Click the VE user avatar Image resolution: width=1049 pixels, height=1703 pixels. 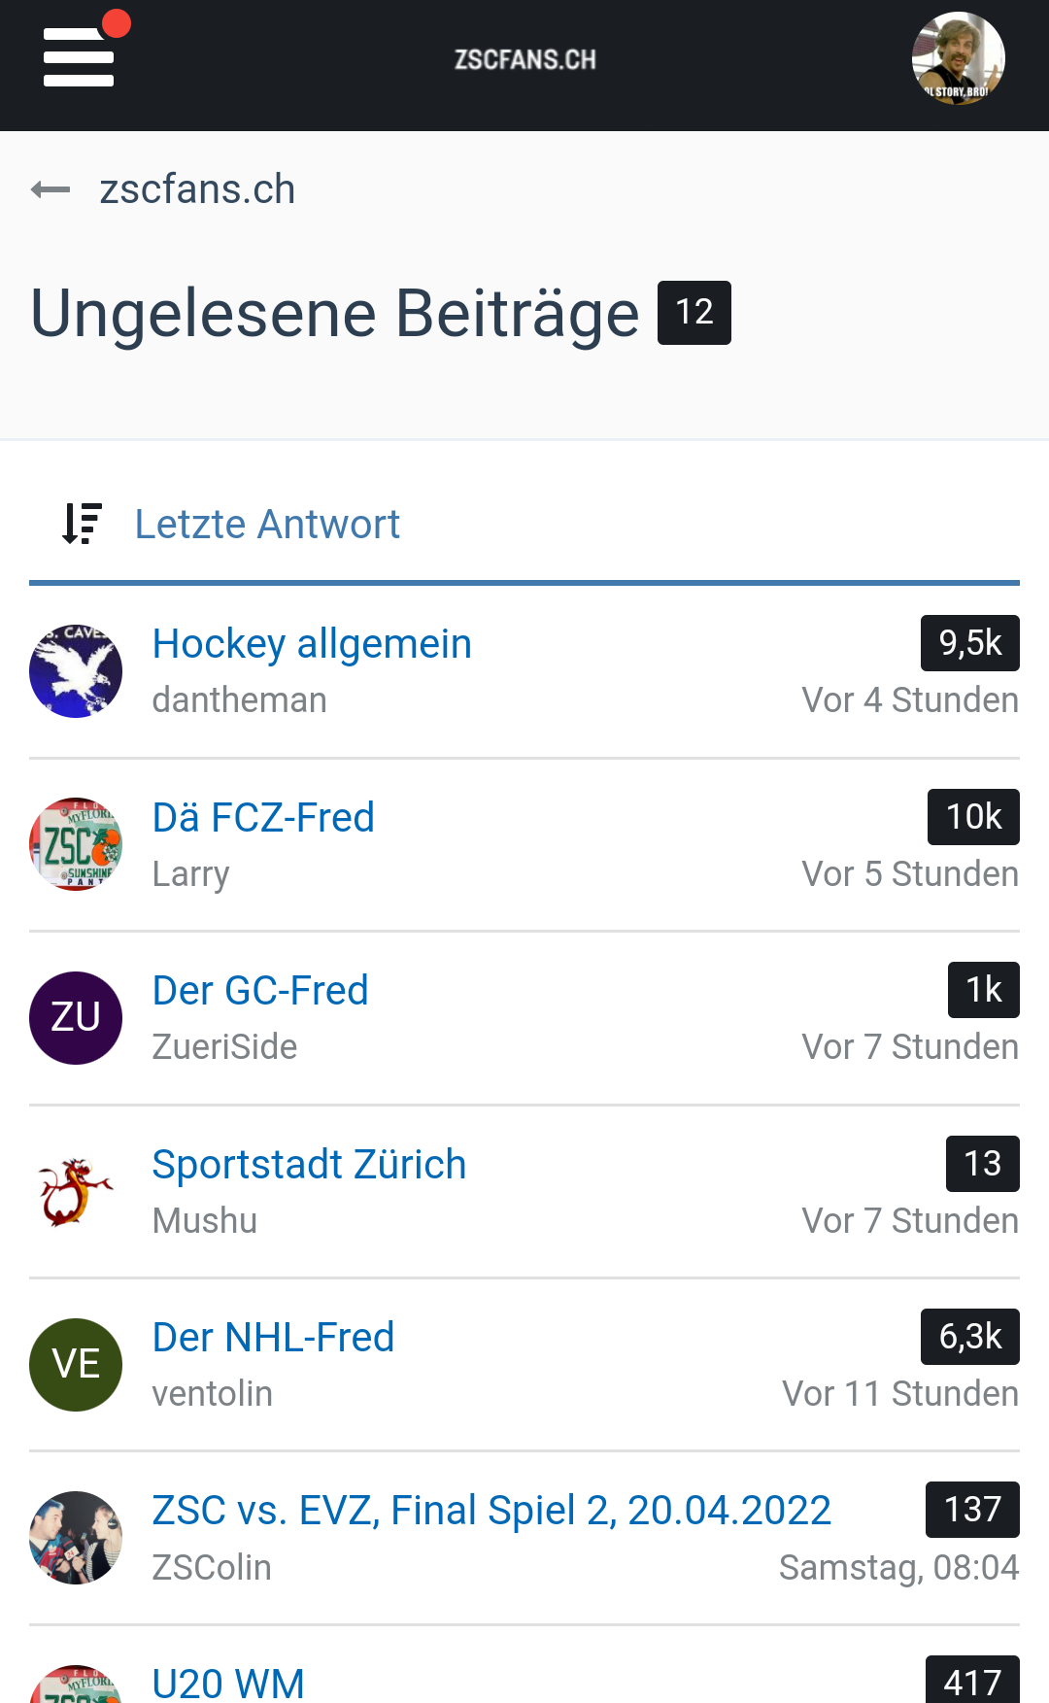(x=76, y=1364)
